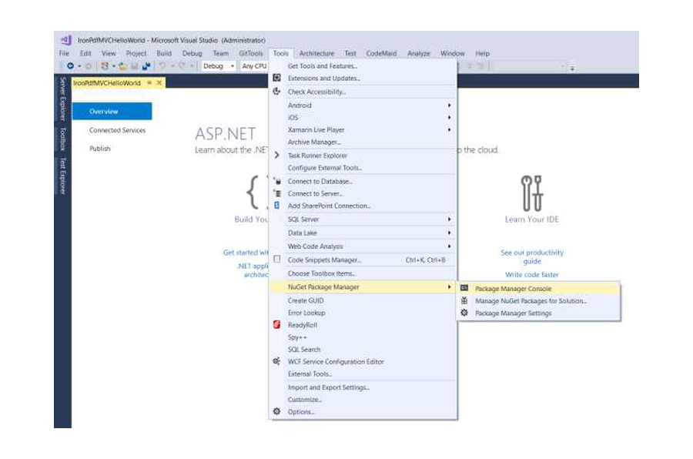Open the Architecture menu
This screenshot has width=693, height=459.
[x=317, y=53]
